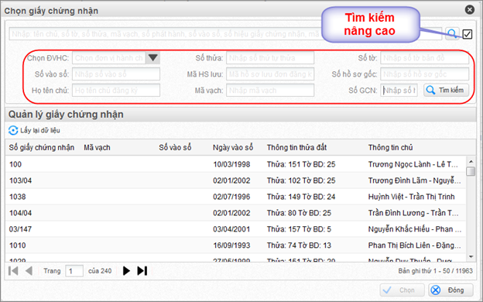The width and height of the screenshot is (483, 302).
Task: Click the Tìm kiếm search button
Action: (x=446, y=90)
